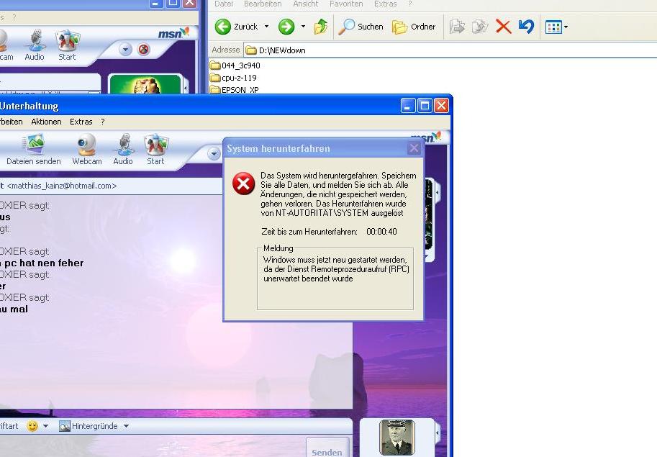Maximize the Unterhaltung window
Screen dimensions: 657x457
pos(425,106)
